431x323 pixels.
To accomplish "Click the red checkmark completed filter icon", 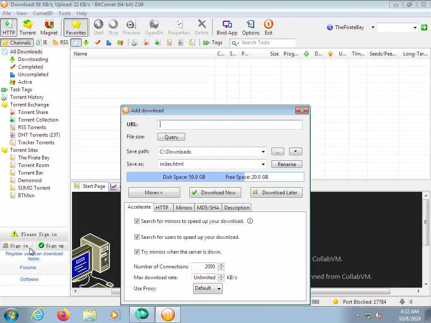I will 98,42.
